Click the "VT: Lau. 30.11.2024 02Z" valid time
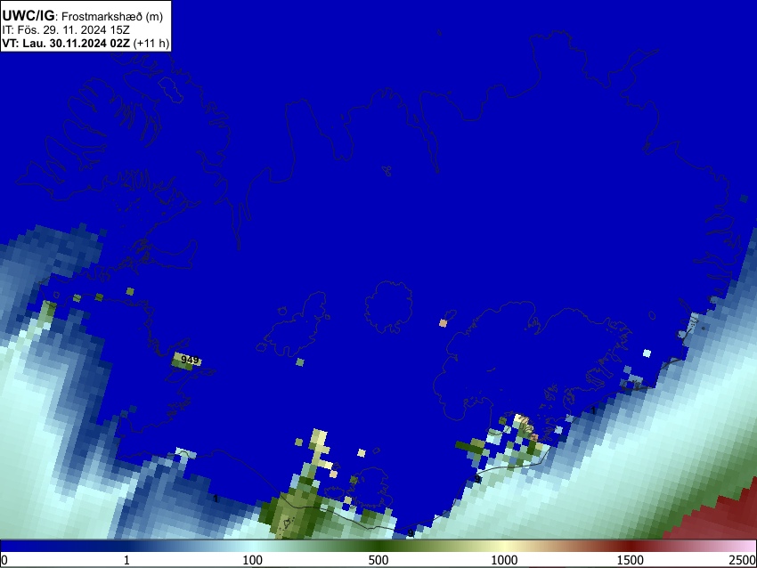 (x=66, y=44)
